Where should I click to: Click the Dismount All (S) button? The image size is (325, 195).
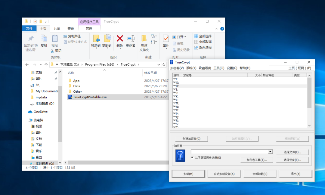[x=260, y=174]
